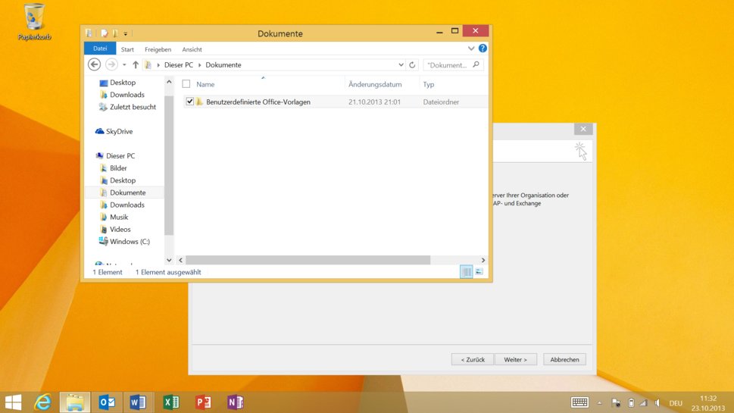Go up one folder level with the arrow
Image resolution: width=734 pixels, height=413 pixels.
(136, 65)
